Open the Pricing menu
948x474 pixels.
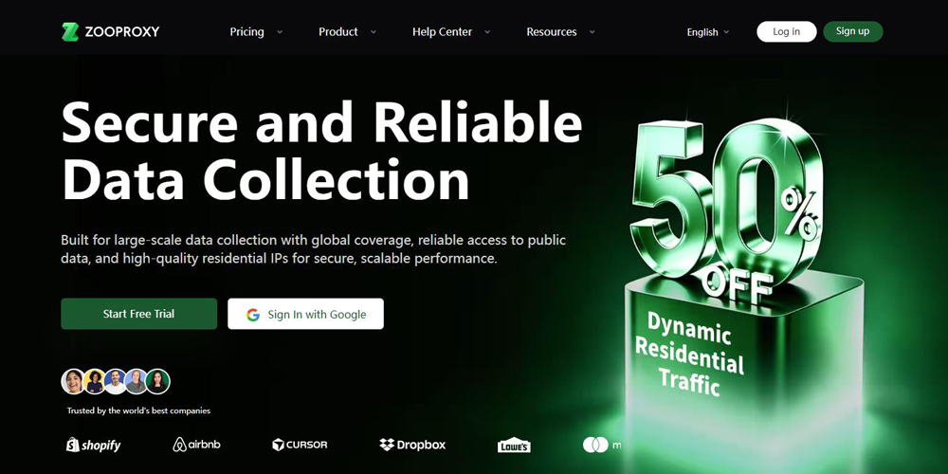click(246, 32)
